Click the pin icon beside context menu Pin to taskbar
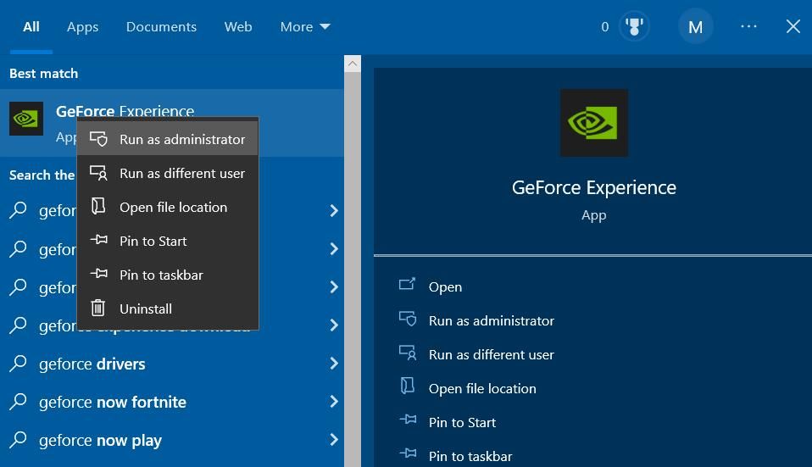Image resolution: width=812 pixels, height=467 pixels. point(99,274)
